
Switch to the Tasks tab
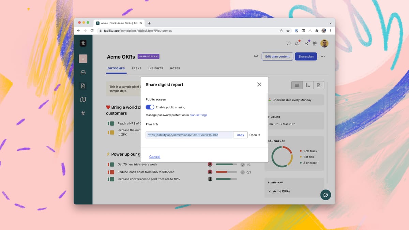136,68
